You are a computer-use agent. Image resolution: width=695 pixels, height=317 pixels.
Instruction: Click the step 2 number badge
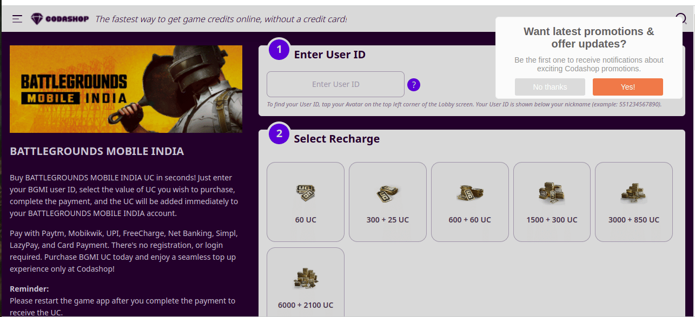click(x=279, y=134)
